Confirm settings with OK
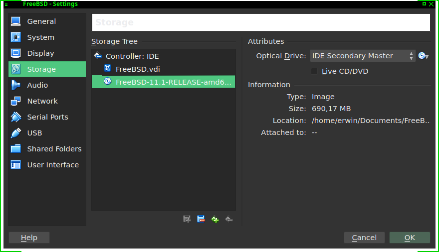The width and height of the screenshot is (439, 252). click(410, 238)
